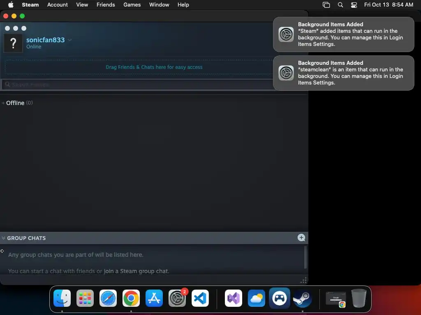Minimize Steam window with yellow button
Viewport: 421px width, 315px height.
(14, 16)
